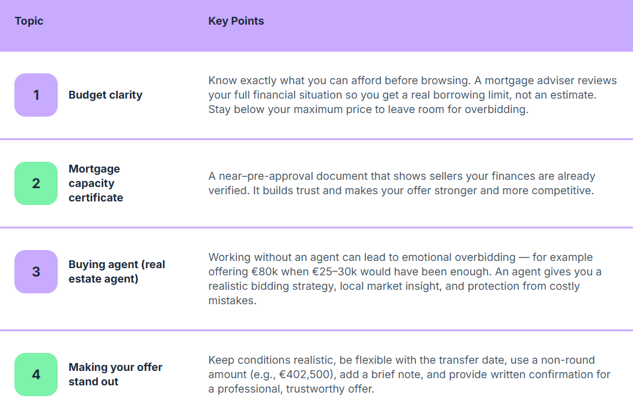This screenshot has width=633, height=413.
Task: Select the "Budget clarity" topic label
Action: [x=105, y=95]
